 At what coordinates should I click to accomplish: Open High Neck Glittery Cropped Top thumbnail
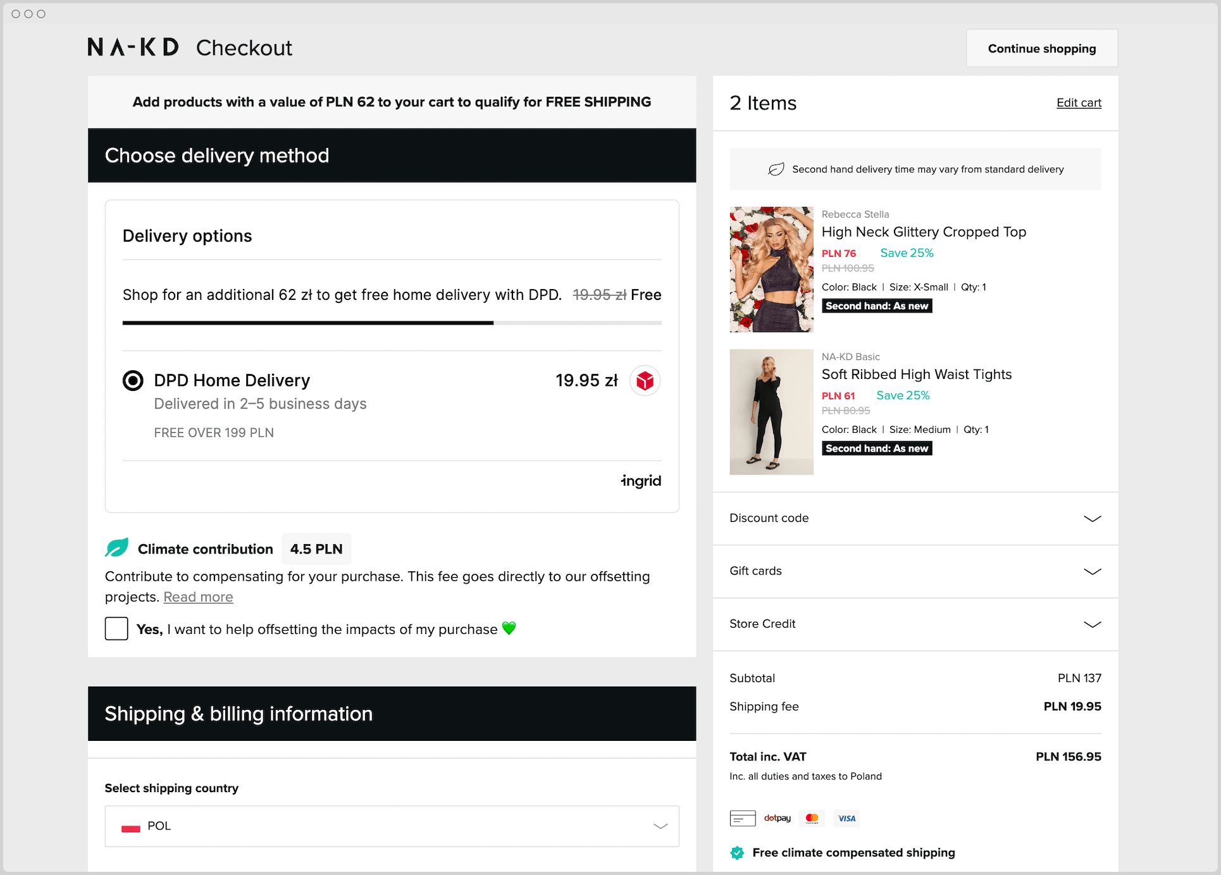(x=771, y=270)
